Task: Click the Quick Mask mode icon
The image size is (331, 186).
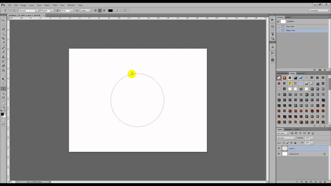Action: [x=3, y=120]
